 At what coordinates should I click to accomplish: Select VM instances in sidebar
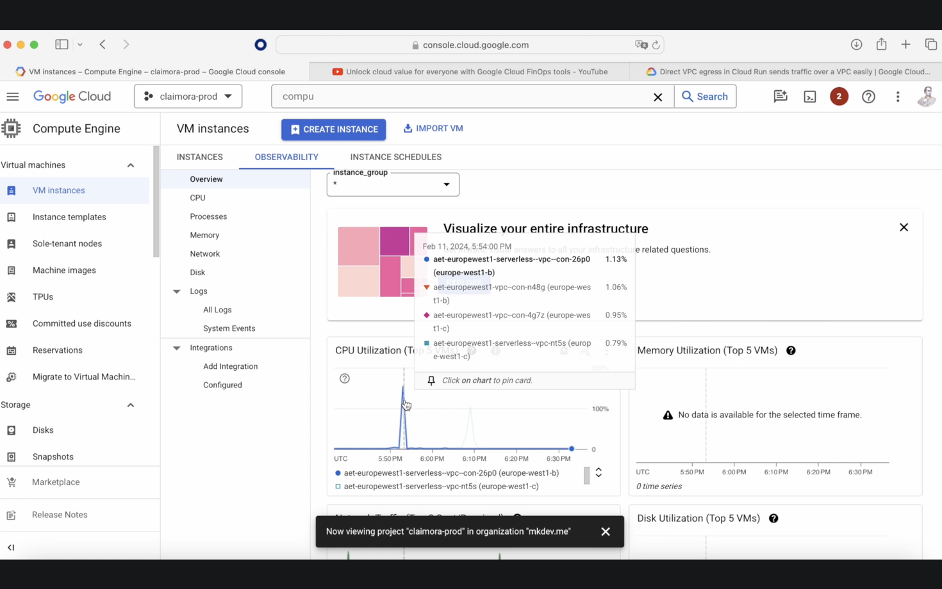coord(74,190)
